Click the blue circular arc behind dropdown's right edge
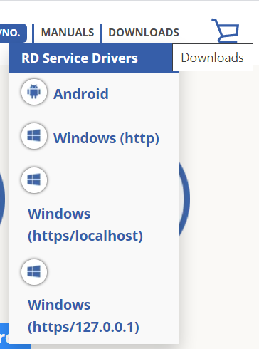Screen dimensions: 259x349 tap(184, 199)
